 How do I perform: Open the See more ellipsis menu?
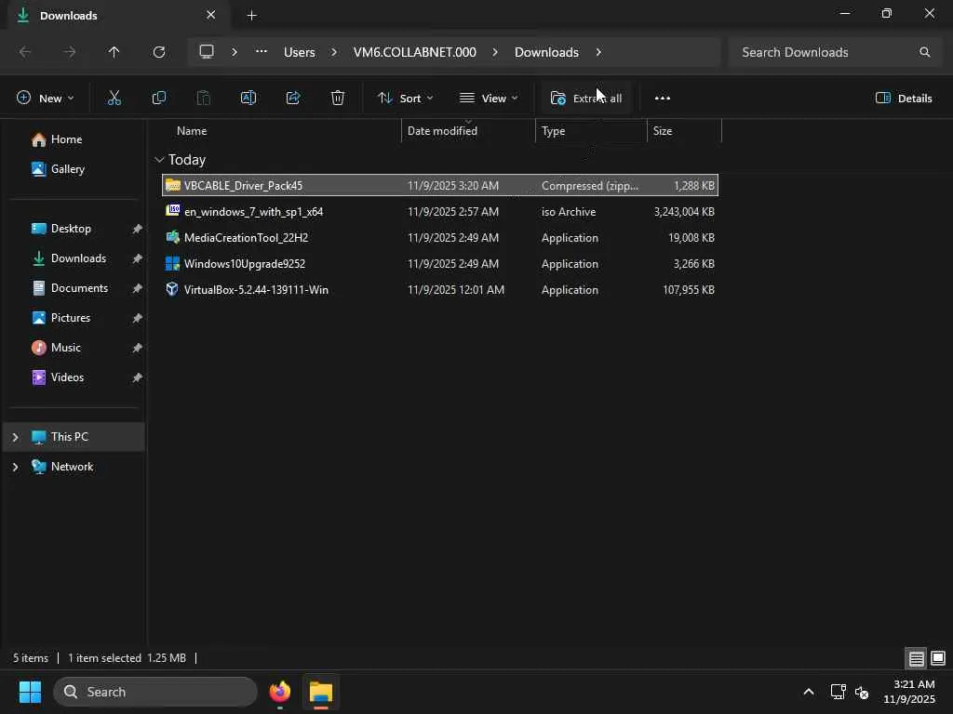(x=663, y=98)
